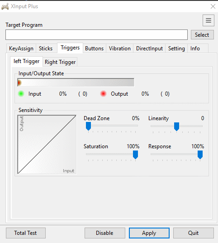The image size is (218, 243).
Task: Open the DirectInput tab
Action: tap(149, 49)
